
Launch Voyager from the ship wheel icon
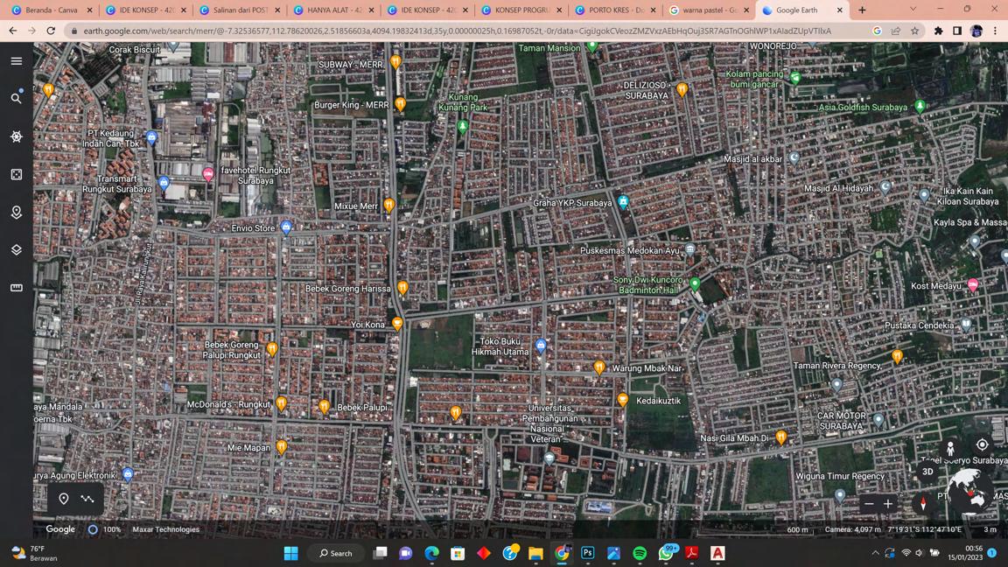pyautogui.click(x=16, y=136)
